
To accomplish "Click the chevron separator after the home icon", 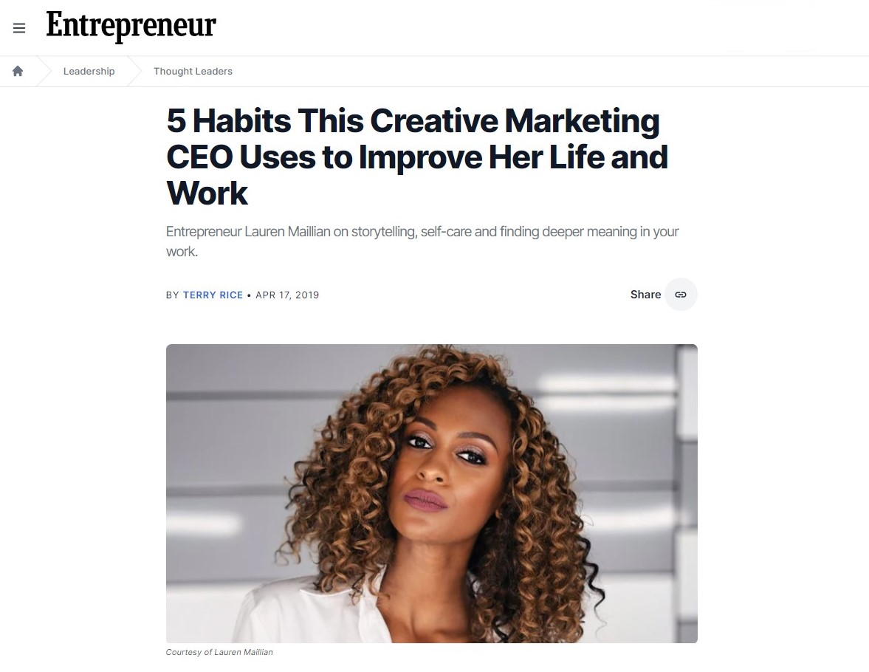I will click(x=44, y=71).
